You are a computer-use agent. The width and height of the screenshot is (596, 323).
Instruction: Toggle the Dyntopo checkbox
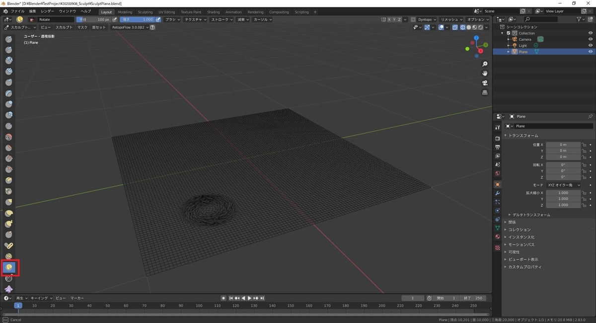pyautogui.click(x=413, y=19)
